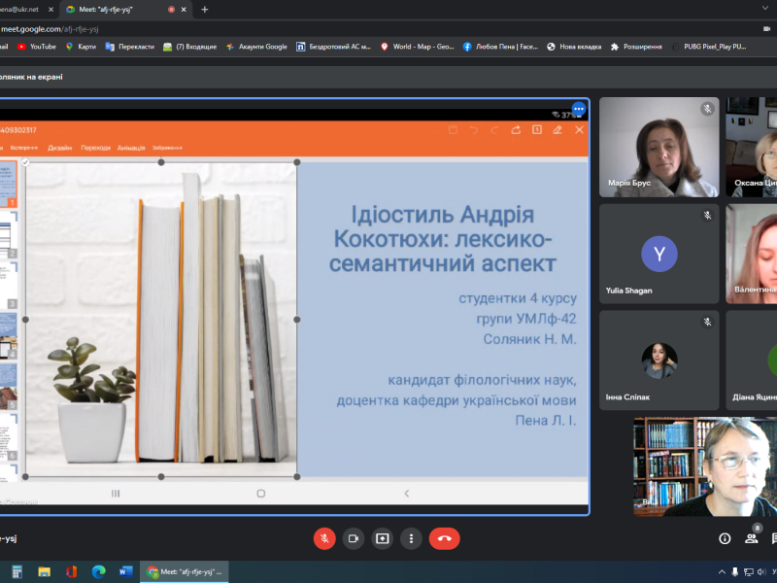777x583 pixels.
Task: Hang up the call with the red button
Action: click(444, 538)
